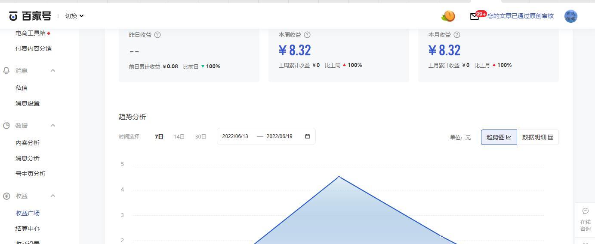Click the 收益 yen coin icon
The height and width of the screenshot is (244, 595).
6,196
